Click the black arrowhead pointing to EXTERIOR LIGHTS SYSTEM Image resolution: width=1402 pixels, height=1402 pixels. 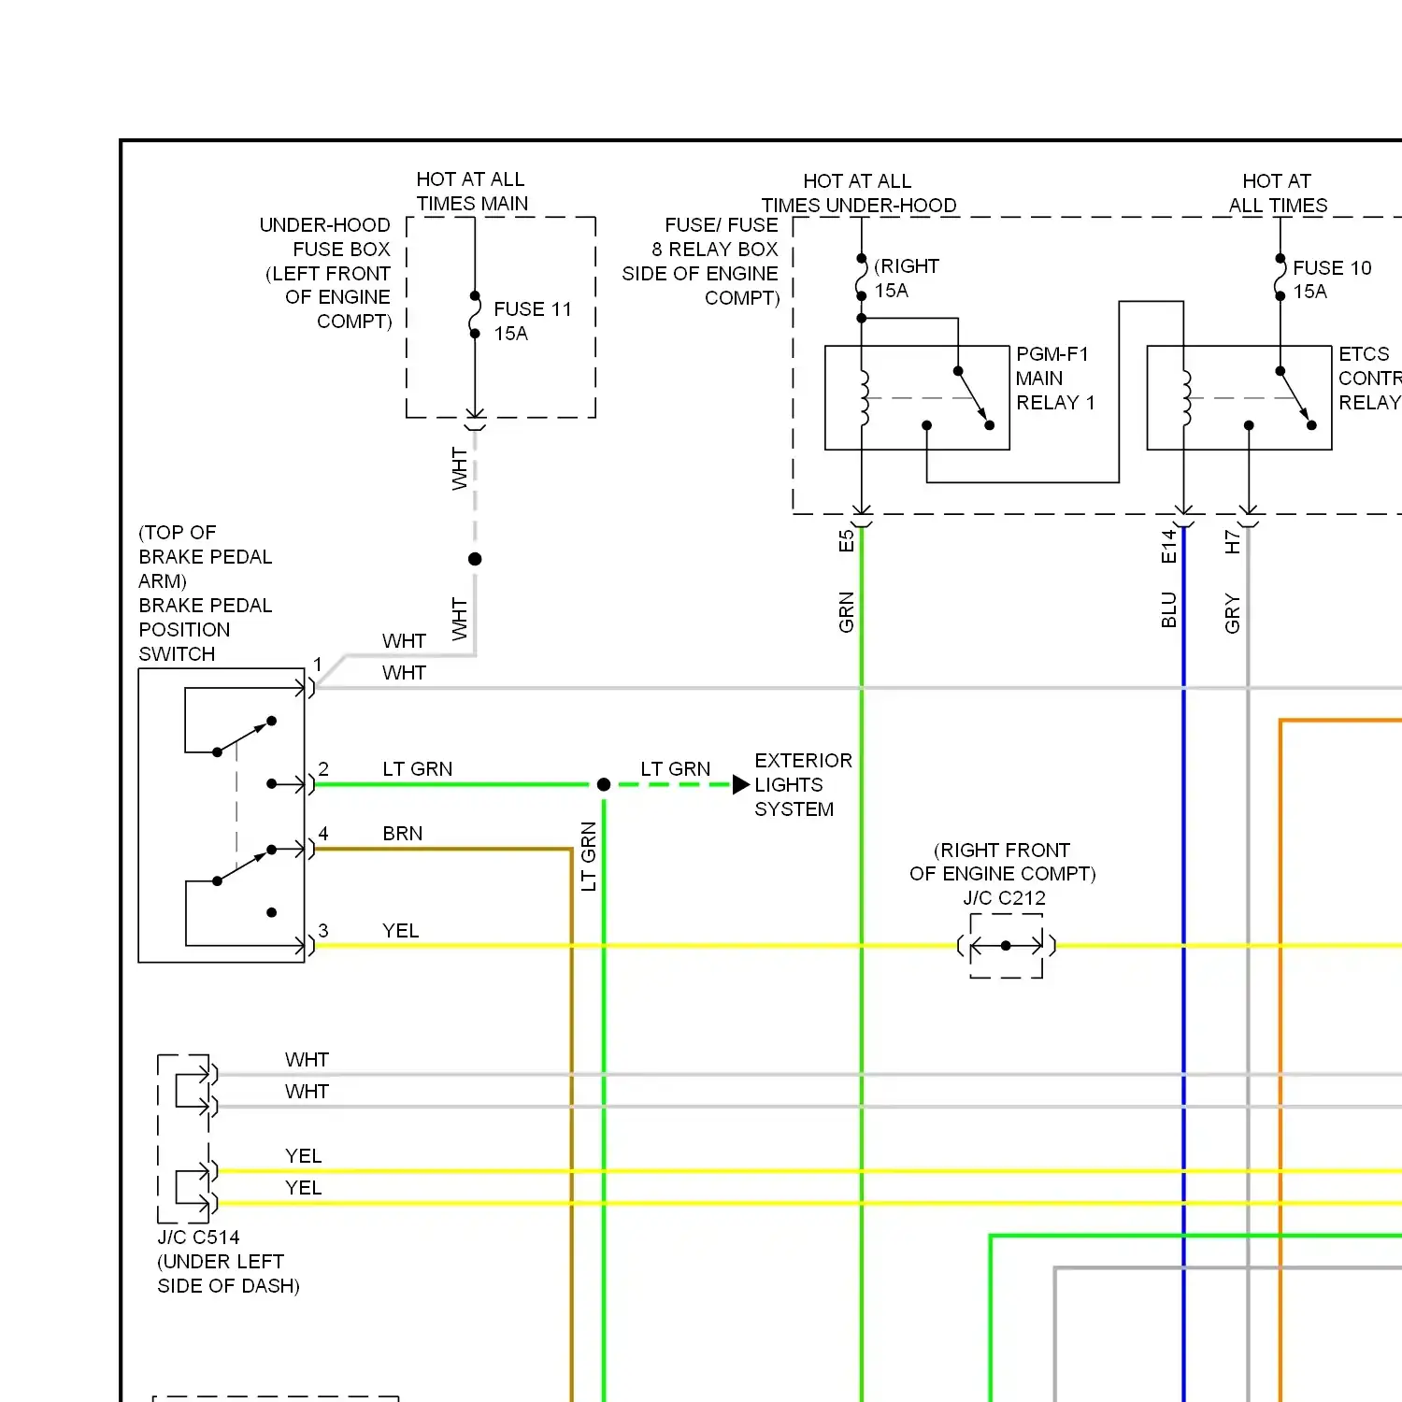click(741, 784)
